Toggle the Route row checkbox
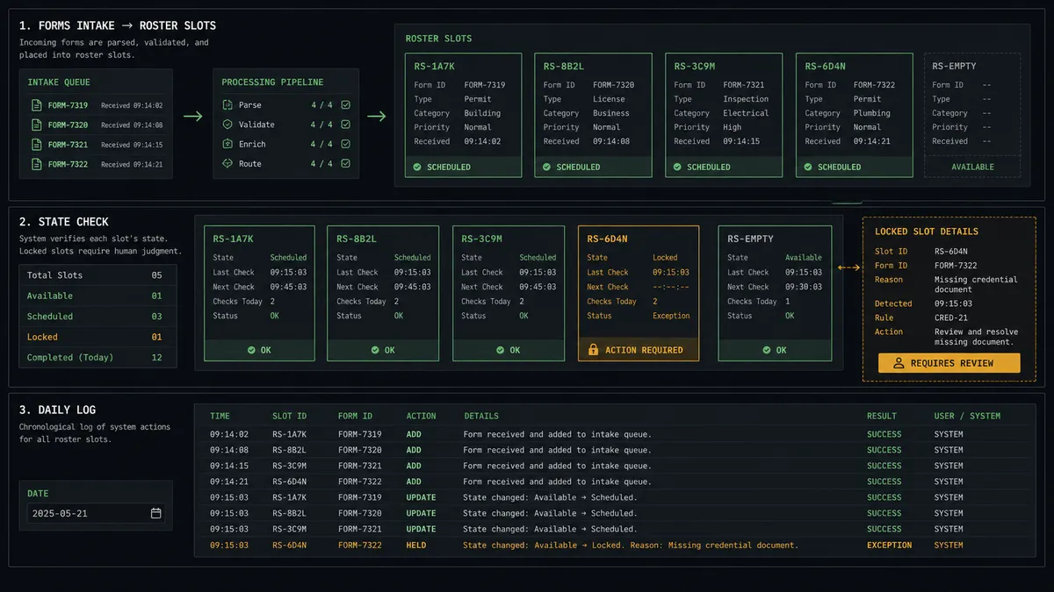This screenshot has height=592, width=1054. coord(345,163)
